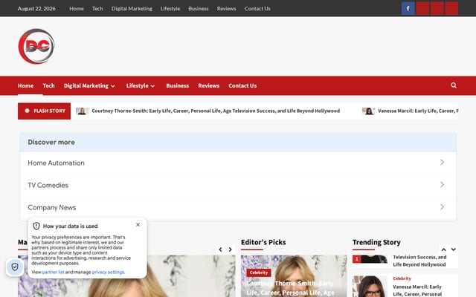This screenshot has width=476, height=297.
Task: Go to next main story slide
Action: coord(230,249)
